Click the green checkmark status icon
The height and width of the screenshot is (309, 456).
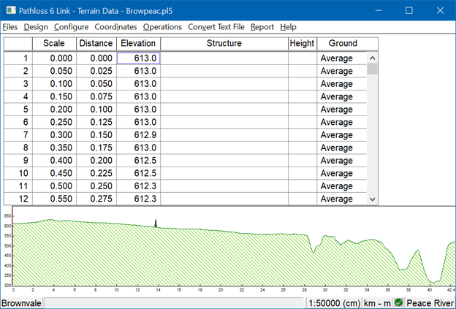coord(399,302)
